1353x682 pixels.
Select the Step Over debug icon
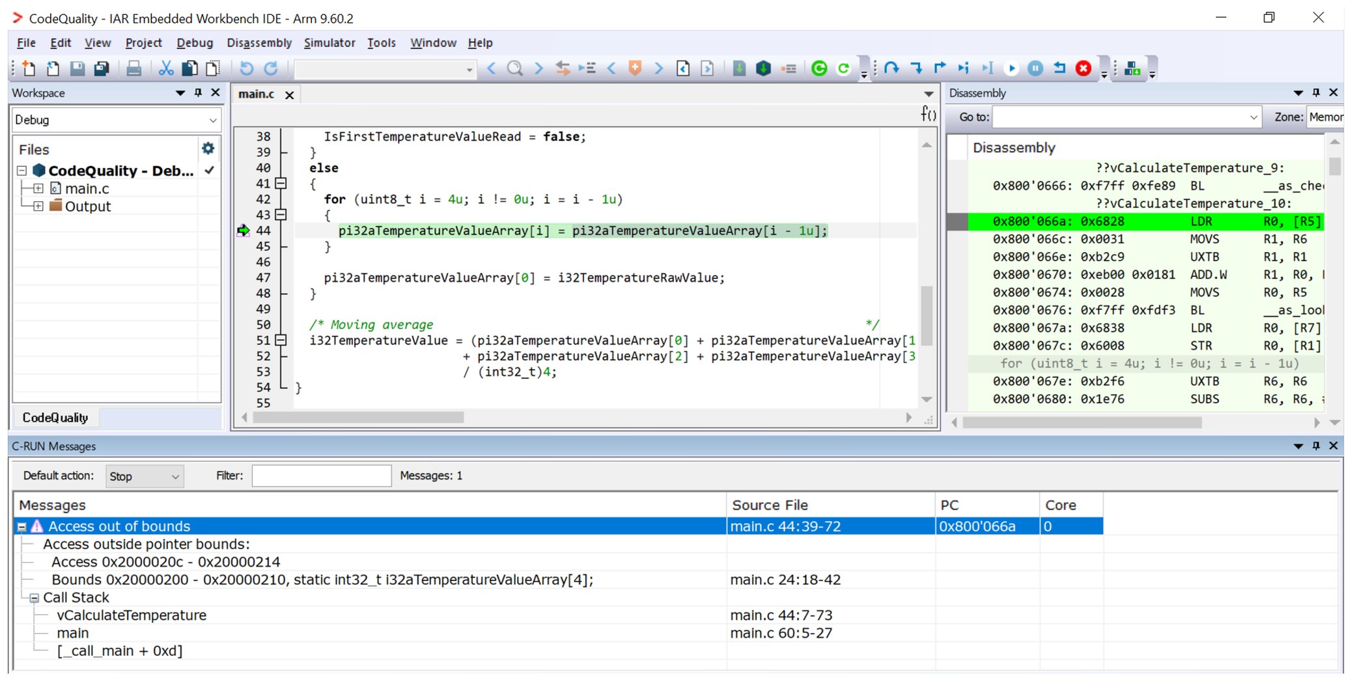coord(891,68)
